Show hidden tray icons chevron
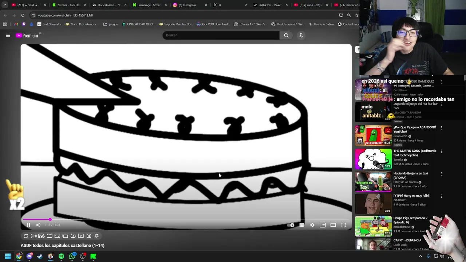The height and width of the screenshot is (262, 466). (420, 256)
